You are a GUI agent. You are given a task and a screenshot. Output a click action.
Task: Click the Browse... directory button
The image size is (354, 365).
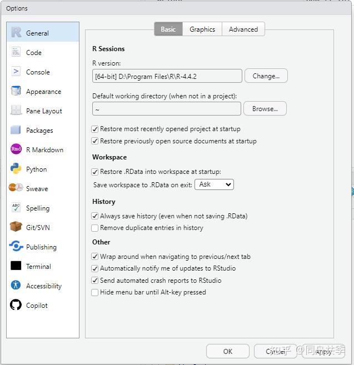[x=265, y=108]
